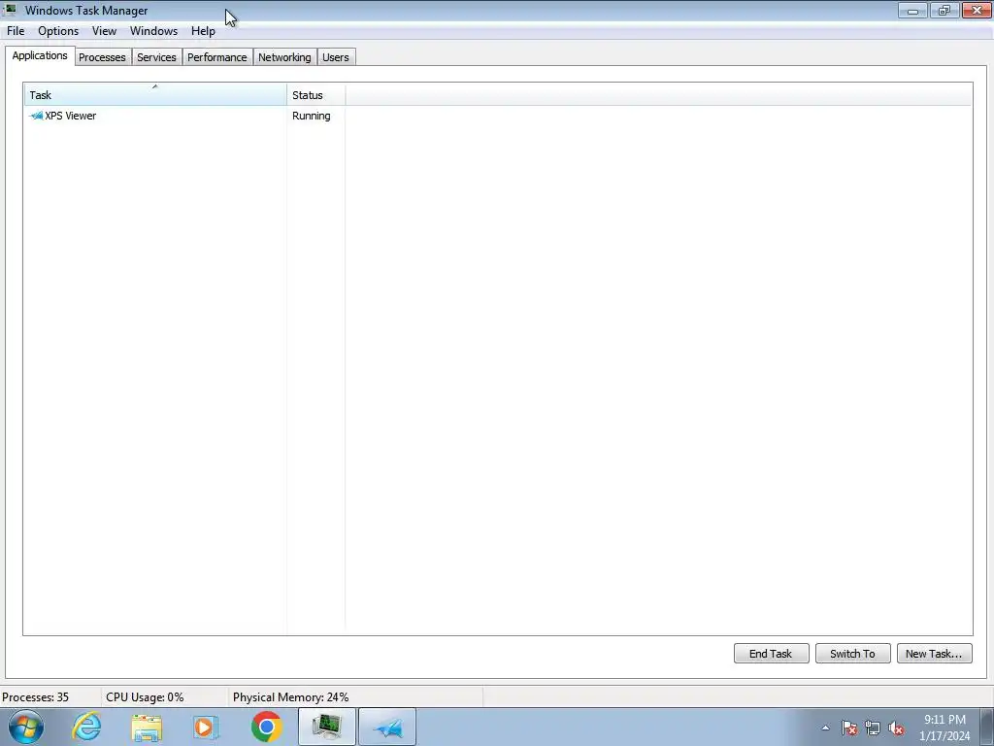Show hidden tray icons arrow
Image resolution: width=994 pixels, height=746 pixels.
pyautogui.click(x=825, y=729)
